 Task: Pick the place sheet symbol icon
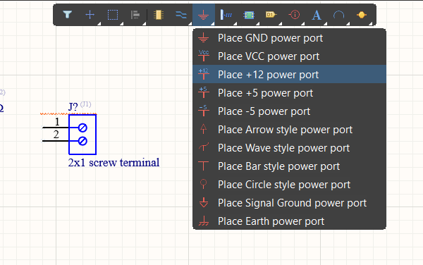coord(249,15)
